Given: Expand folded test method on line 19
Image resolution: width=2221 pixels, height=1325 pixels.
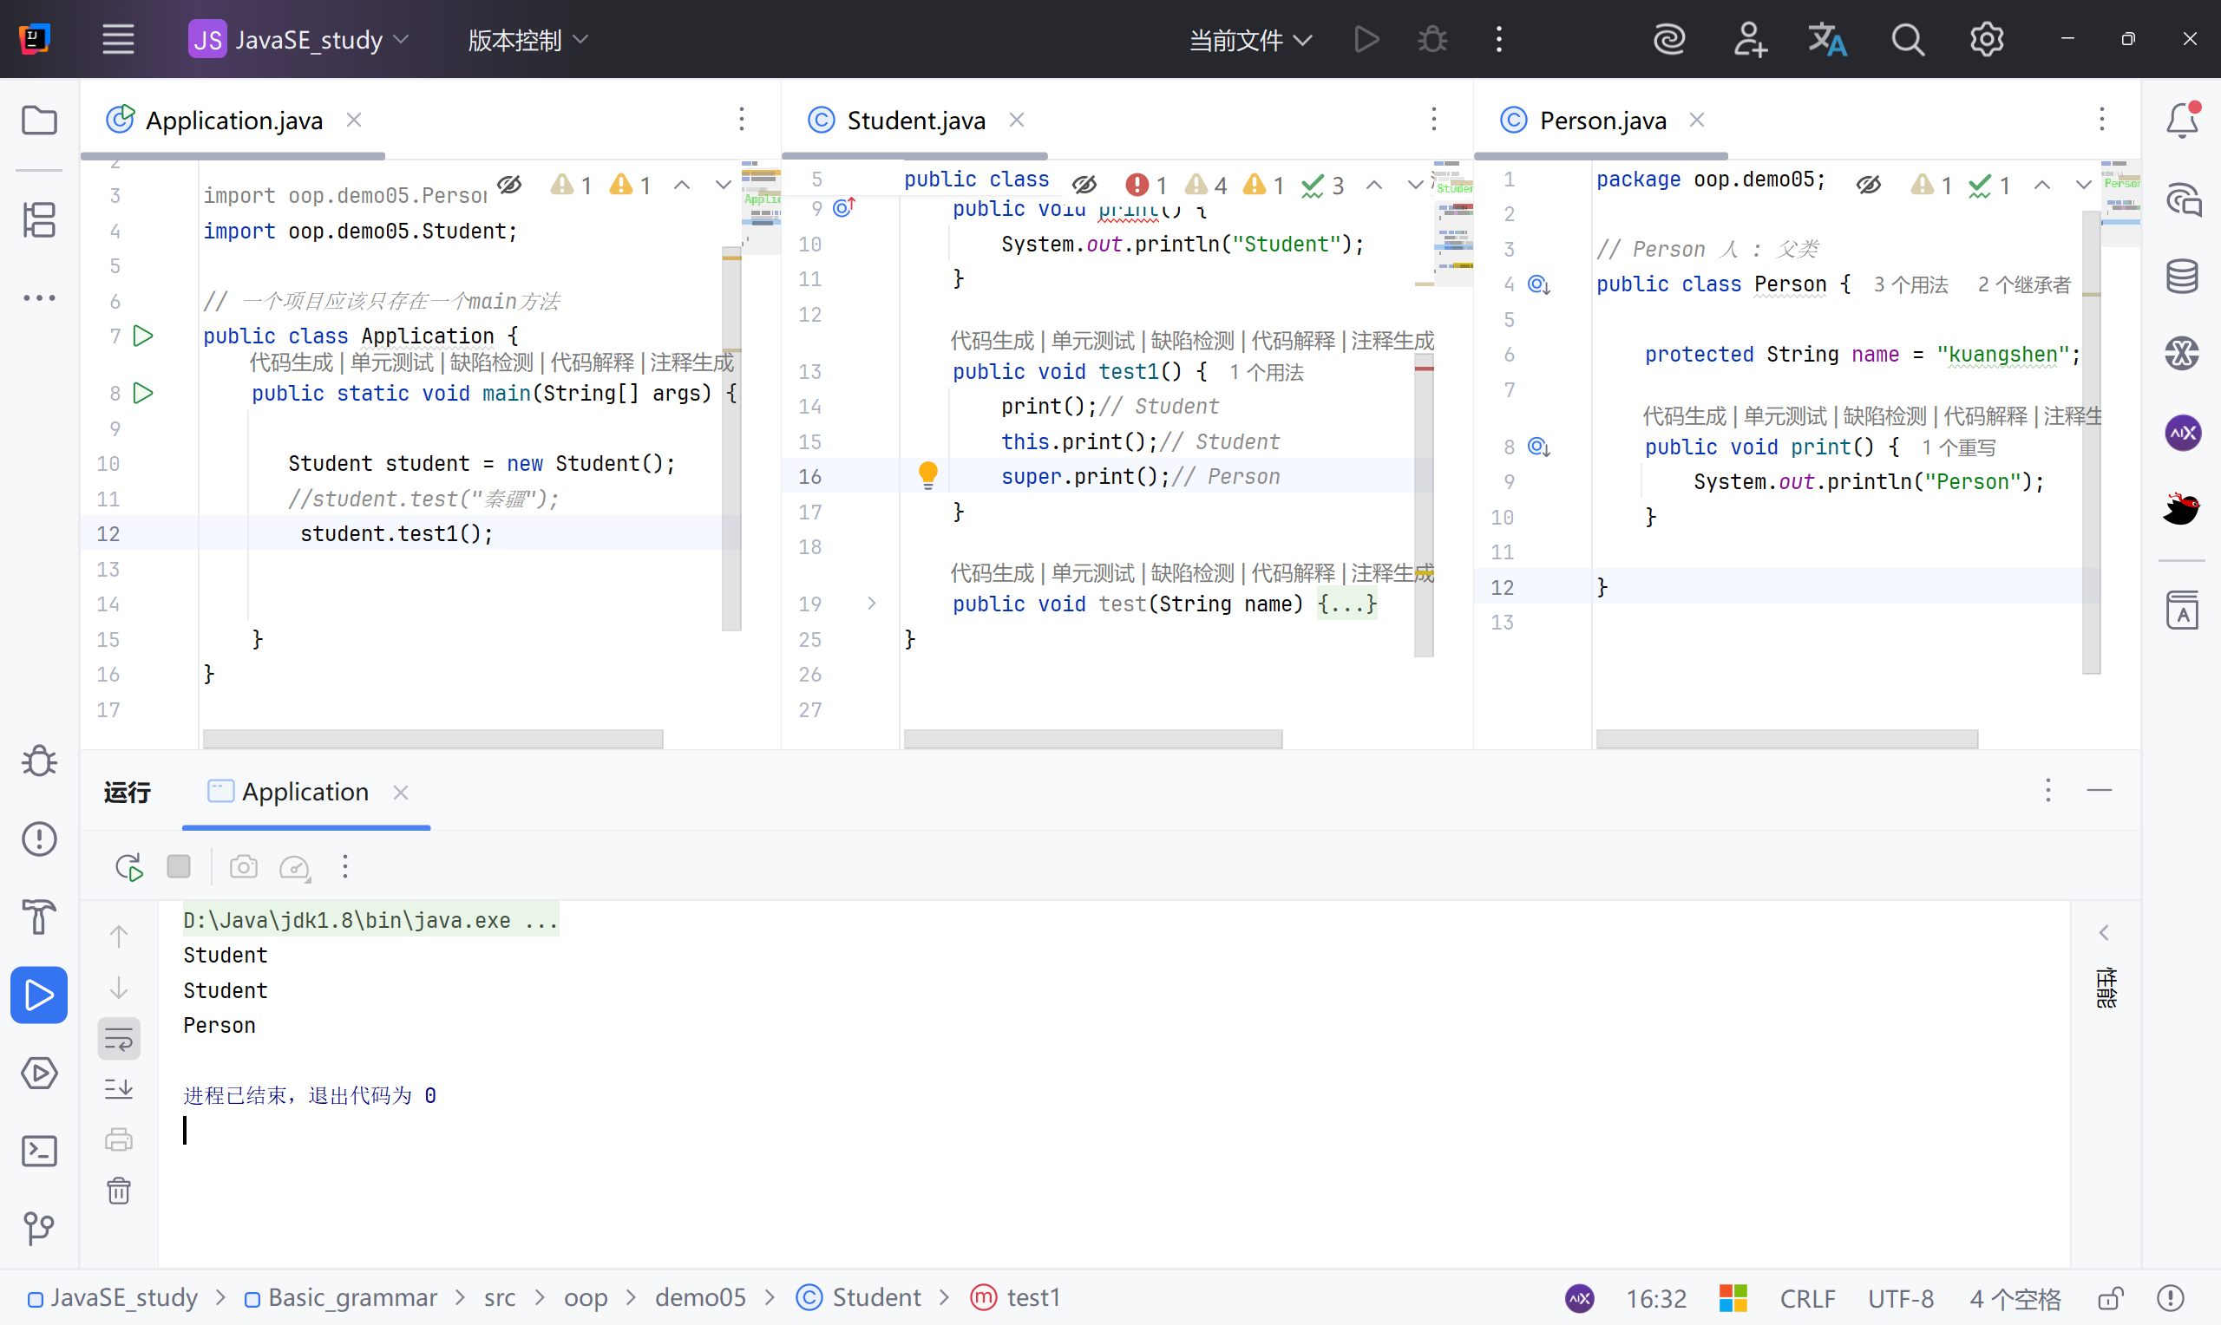Looking at the screenshot, I should (872, 604).
